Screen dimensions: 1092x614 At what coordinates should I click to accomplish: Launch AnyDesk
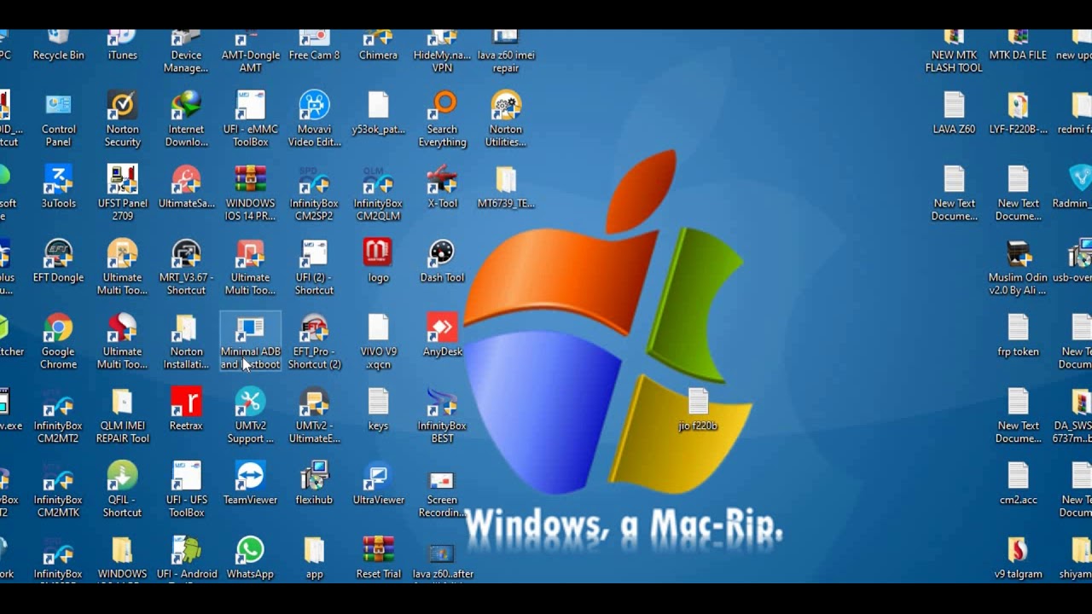click(442, 336)
